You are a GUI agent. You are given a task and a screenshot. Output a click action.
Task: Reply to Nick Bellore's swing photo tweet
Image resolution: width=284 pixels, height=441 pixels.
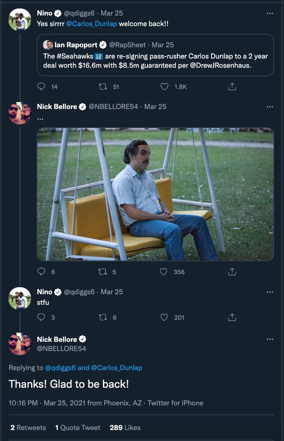click(x=41, y=272)
